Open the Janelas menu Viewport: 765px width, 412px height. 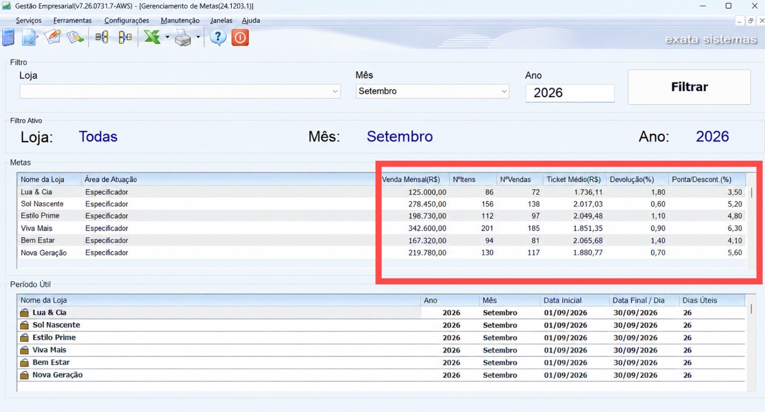(x=221, y=21)
